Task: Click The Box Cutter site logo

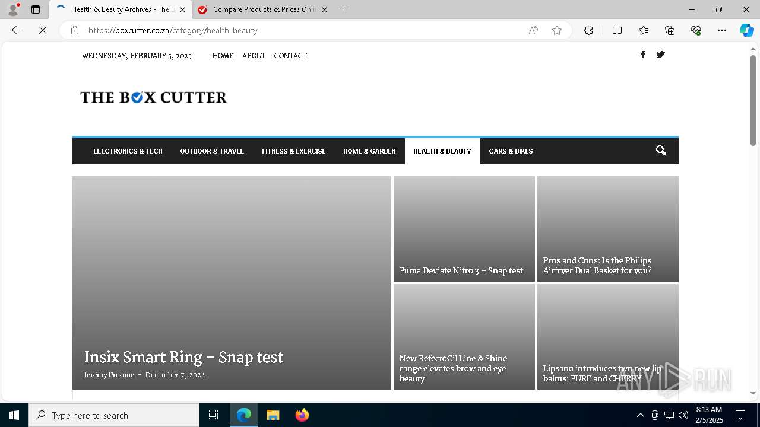Action: 153,97
